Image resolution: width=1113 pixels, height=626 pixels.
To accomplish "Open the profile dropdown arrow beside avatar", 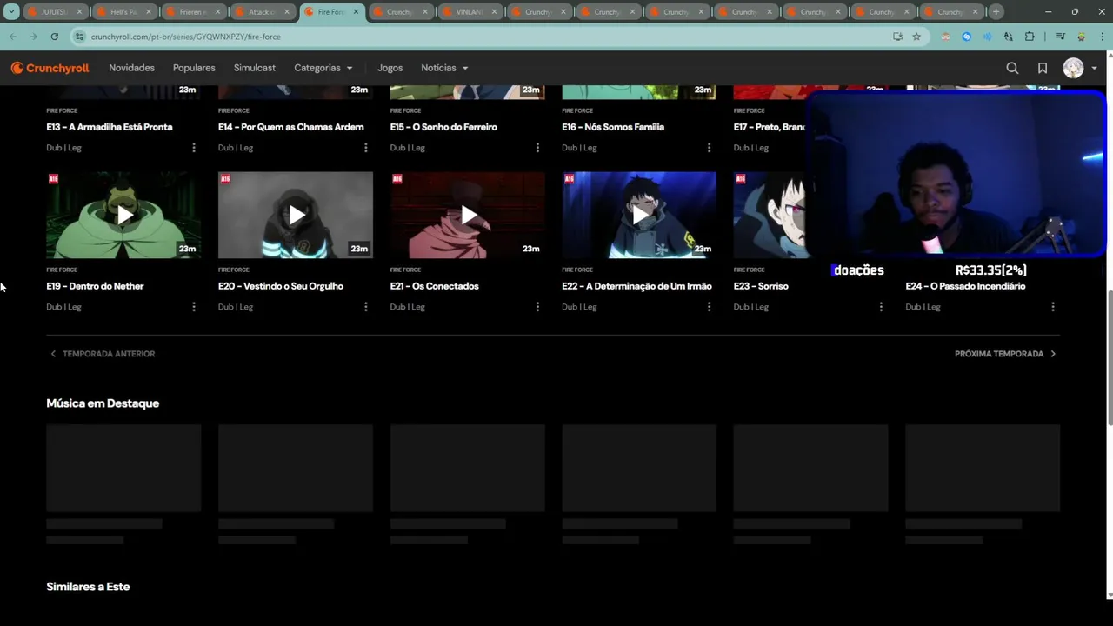I will click(x=1094, y=68).
